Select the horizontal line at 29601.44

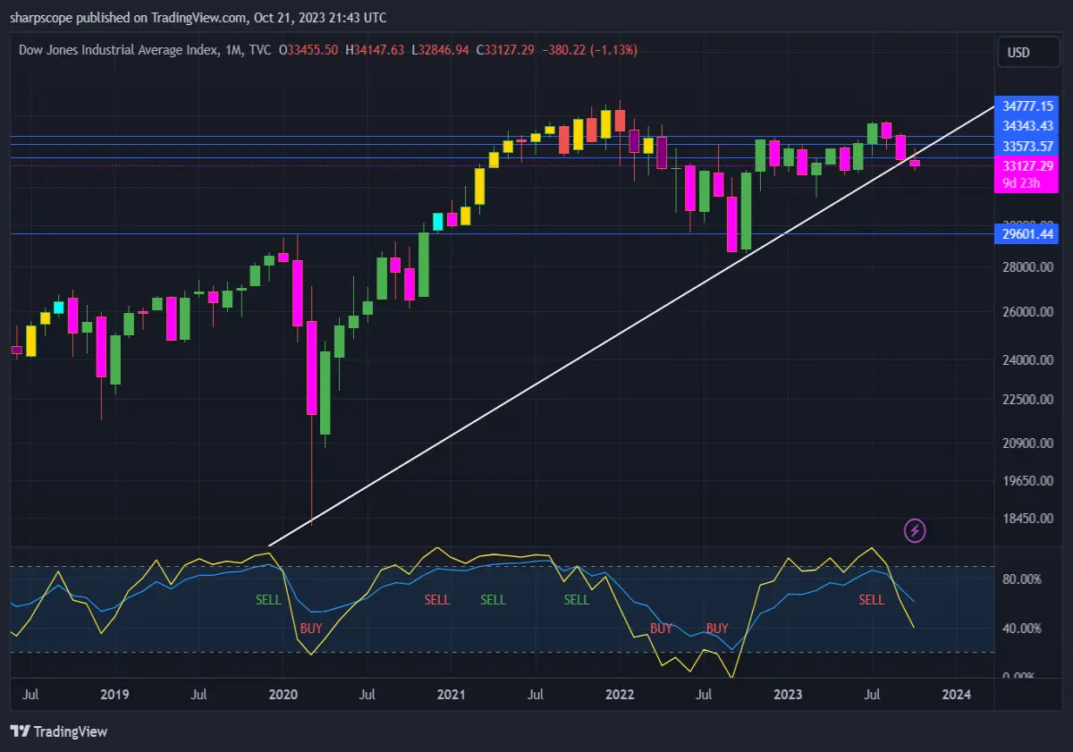501,234
